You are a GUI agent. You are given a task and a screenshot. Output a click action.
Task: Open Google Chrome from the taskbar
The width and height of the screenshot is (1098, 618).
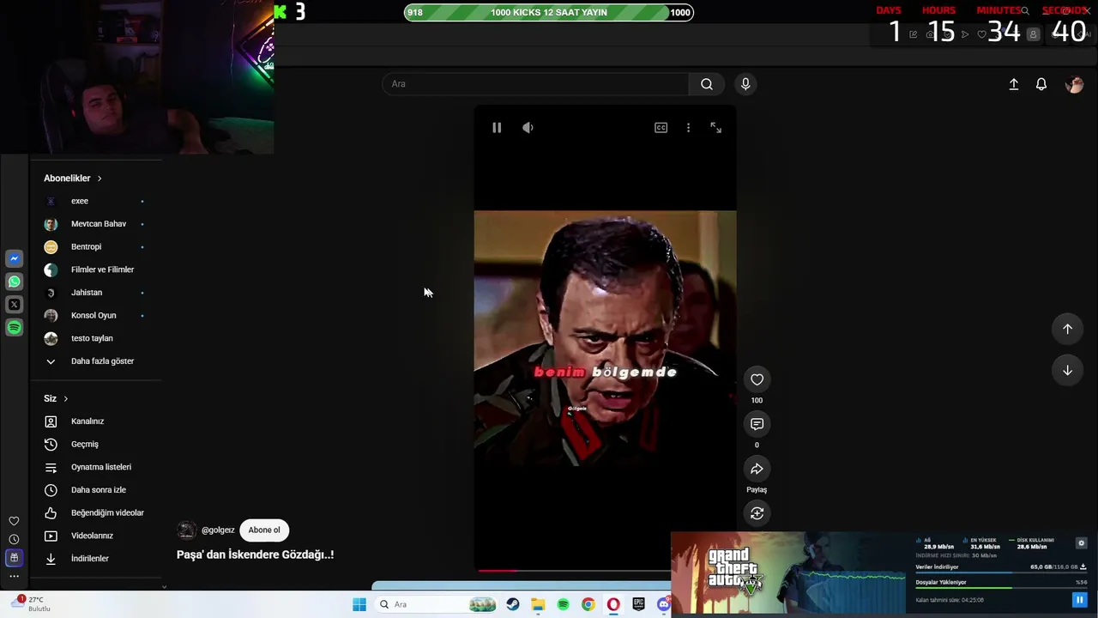pos(588,604)
